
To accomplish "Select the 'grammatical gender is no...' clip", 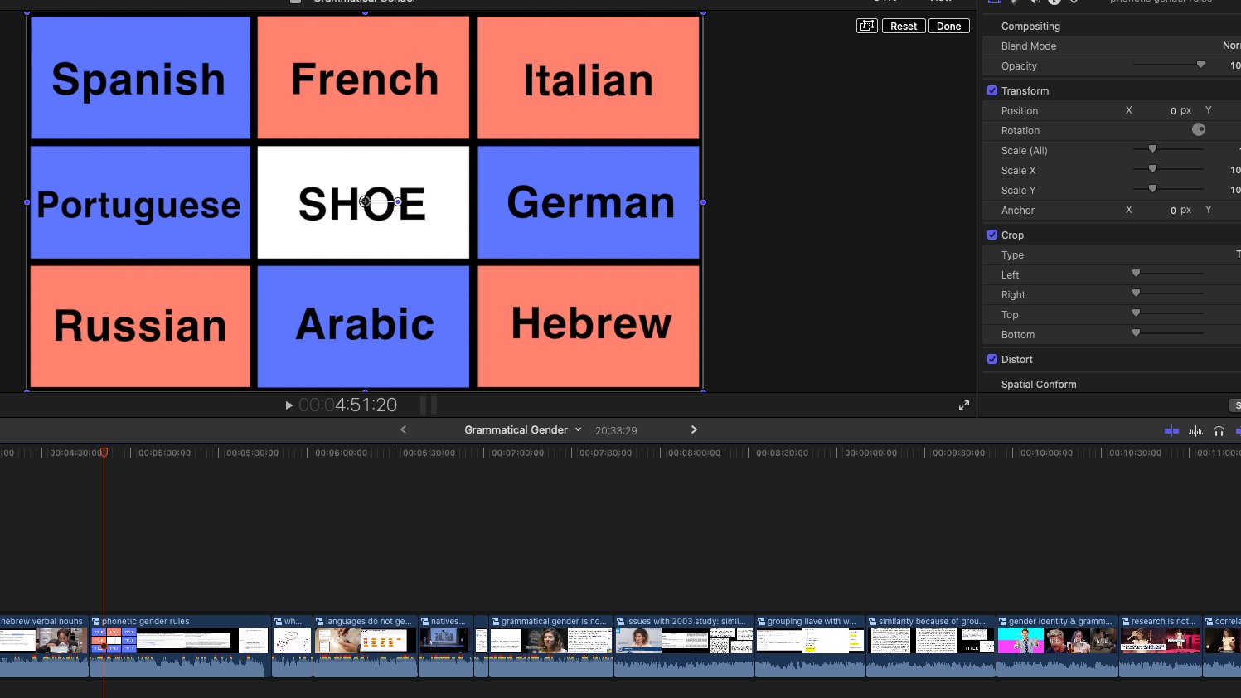I will [550, 647].
